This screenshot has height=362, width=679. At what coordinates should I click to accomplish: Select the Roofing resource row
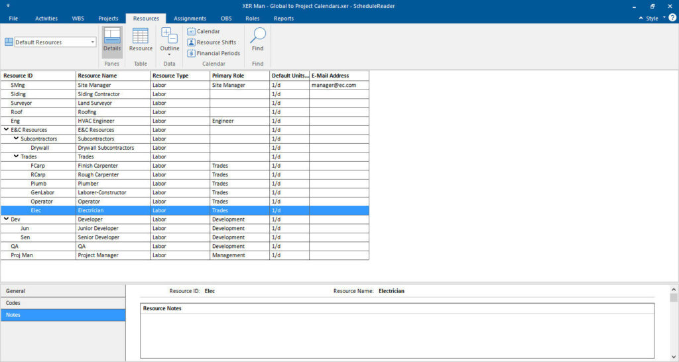[x=185, y=112]
